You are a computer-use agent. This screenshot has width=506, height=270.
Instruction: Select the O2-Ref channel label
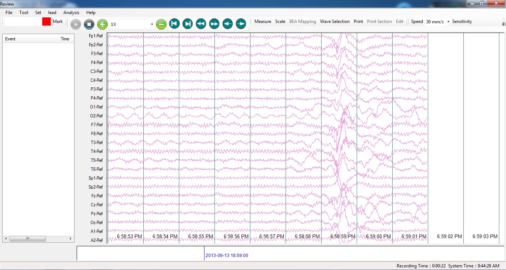click(x=97, y=116)
